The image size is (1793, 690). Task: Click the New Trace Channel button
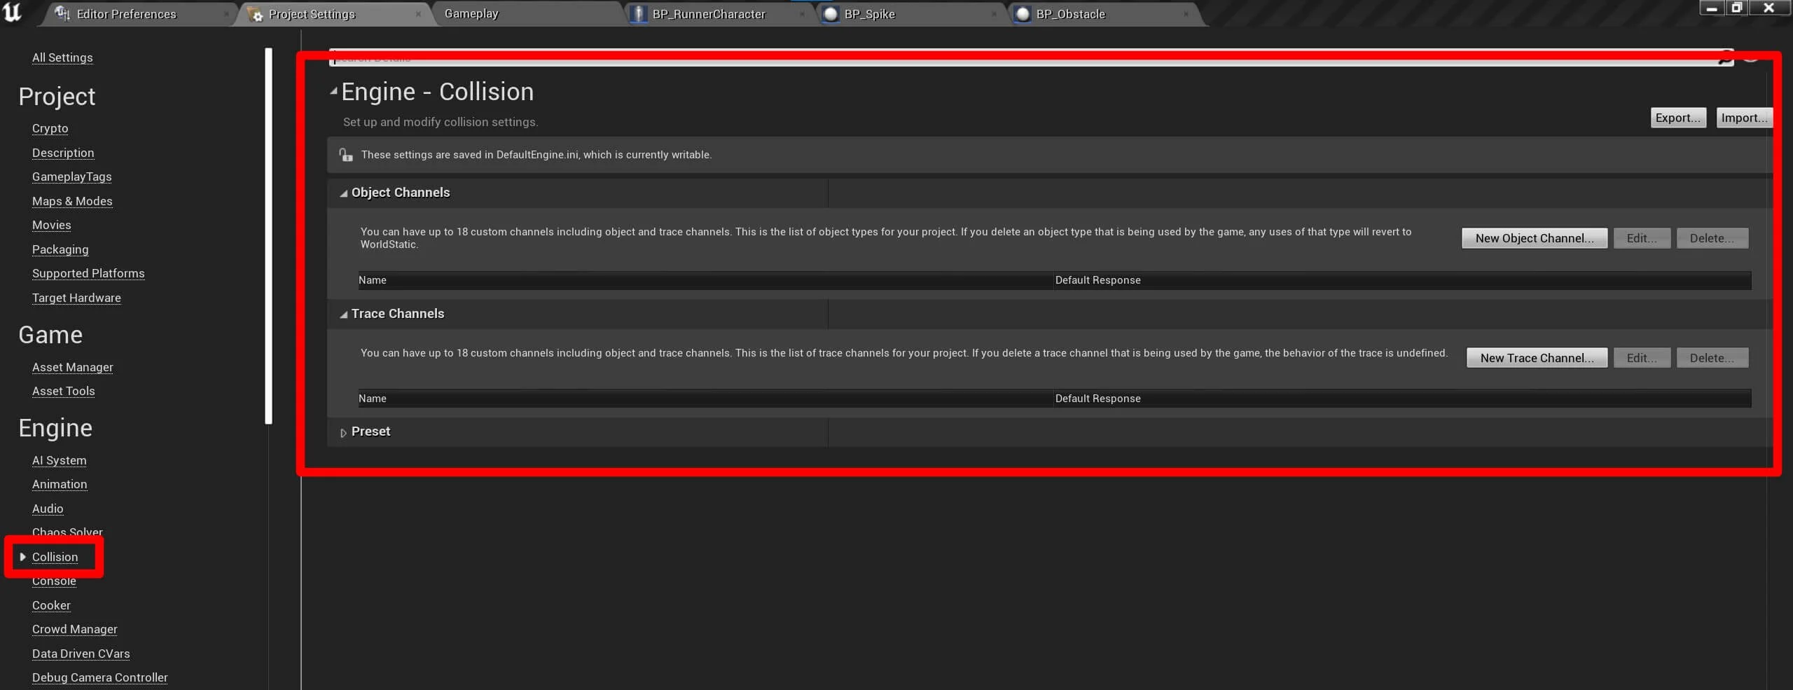(x=1537, y=358)
